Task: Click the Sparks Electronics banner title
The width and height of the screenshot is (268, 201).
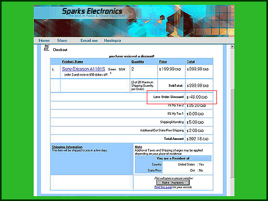Action: point(92,11)
